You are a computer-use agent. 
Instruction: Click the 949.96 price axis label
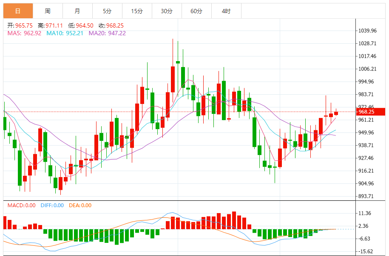pos(366,132)
